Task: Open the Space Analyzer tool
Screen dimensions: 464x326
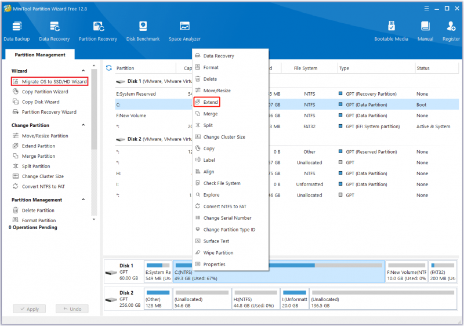Action: point(184,31)
